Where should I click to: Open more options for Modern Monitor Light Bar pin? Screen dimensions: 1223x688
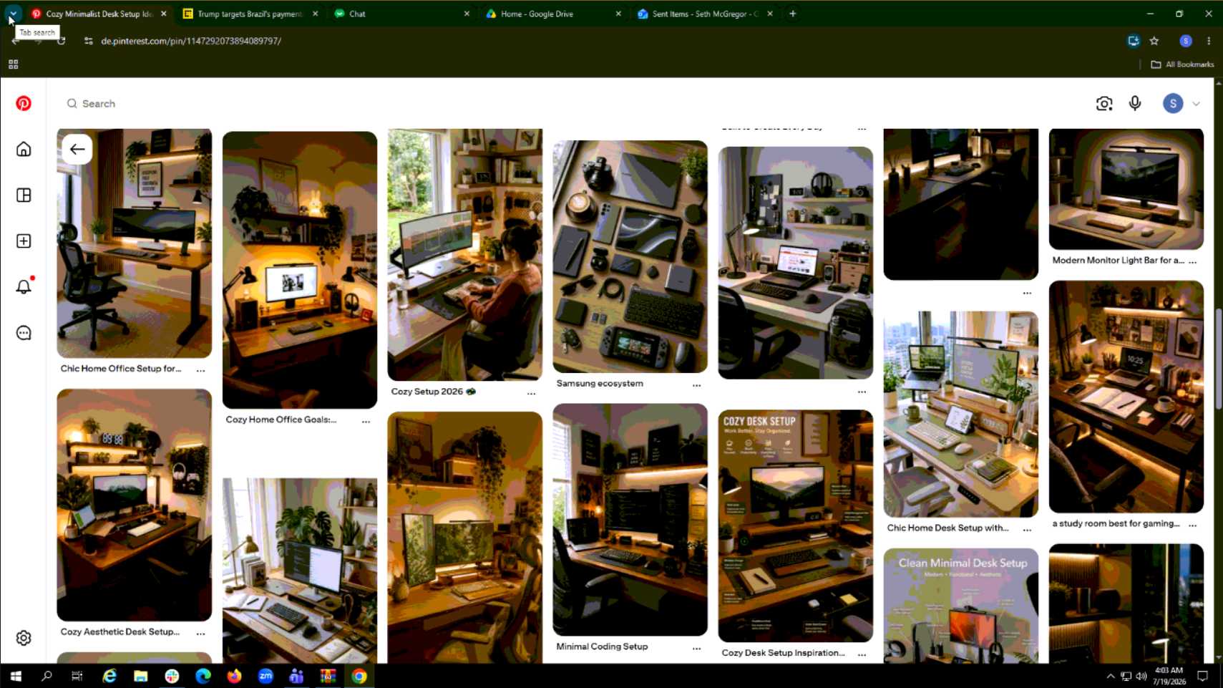coord(1193,262)
